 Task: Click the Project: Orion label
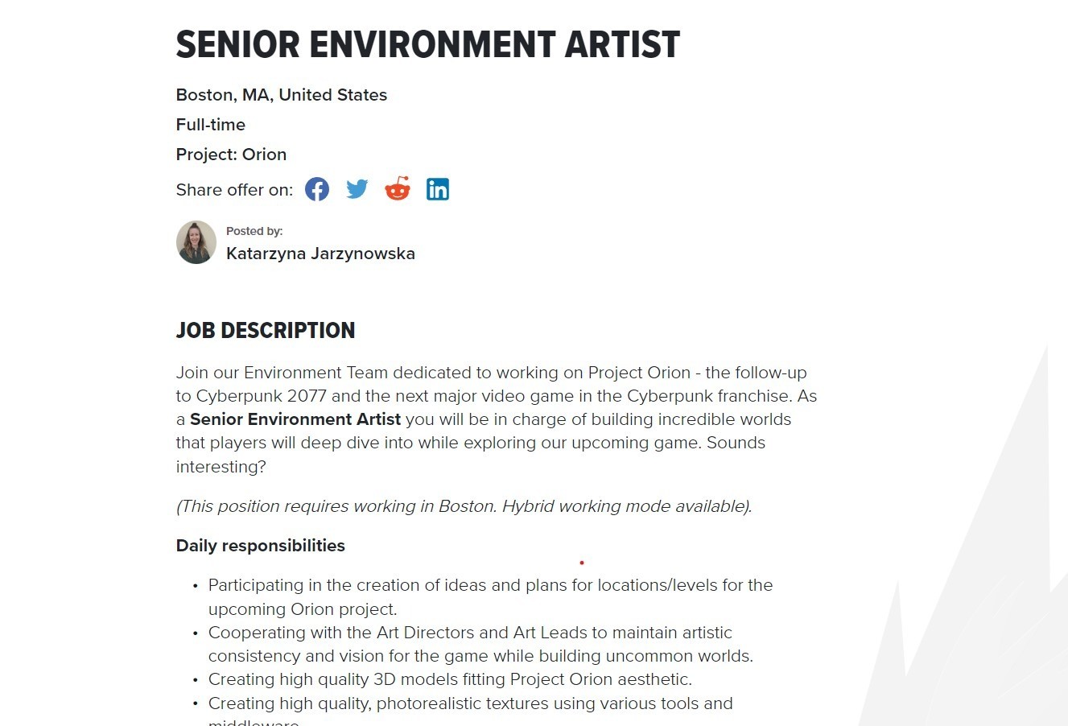point(231,155)
